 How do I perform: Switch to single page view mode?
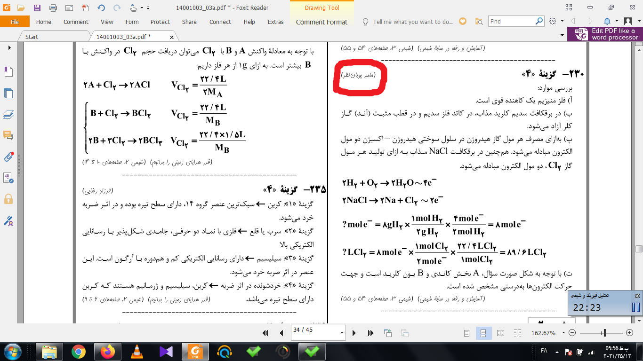[x=466, y=333]
